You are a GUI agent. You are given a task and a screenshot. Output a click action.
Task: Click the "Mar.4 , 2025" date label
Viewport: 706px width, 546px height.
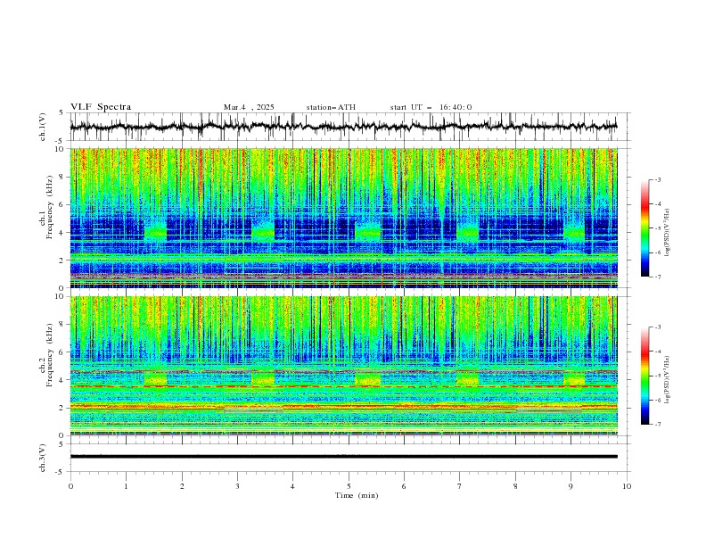point(249,107)
